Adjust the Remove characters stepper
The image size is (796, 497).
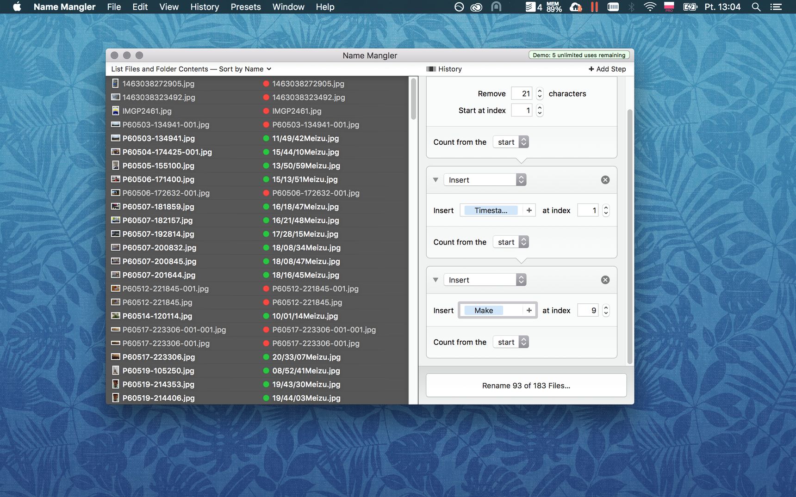point(540,93)
